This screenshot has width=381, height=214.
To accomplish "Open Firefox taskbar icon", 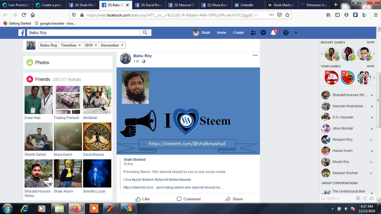I will pyautogui.click(x=76, y=208).
